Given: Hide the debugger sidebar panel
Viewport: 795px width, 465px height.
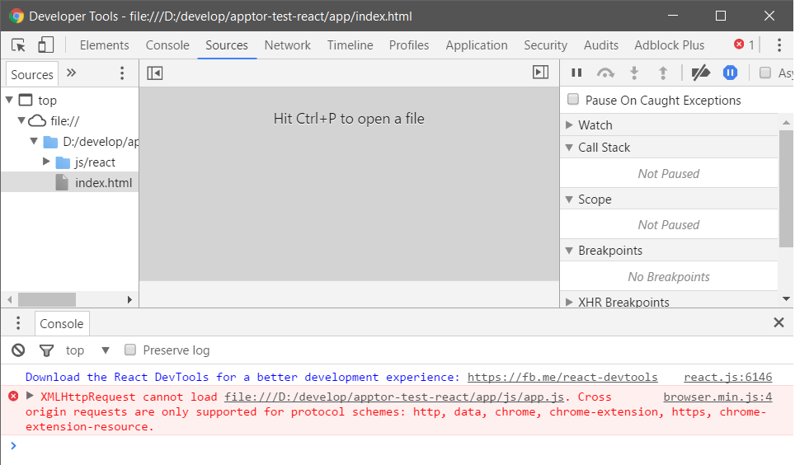Looking at the screenshot, I should click(x=540, y=73).
